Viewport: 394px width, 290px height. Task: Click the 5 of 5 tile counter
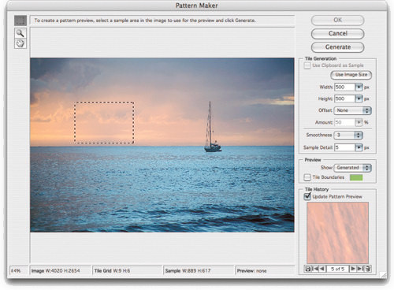pyautogui.click(x=337, y=269)
